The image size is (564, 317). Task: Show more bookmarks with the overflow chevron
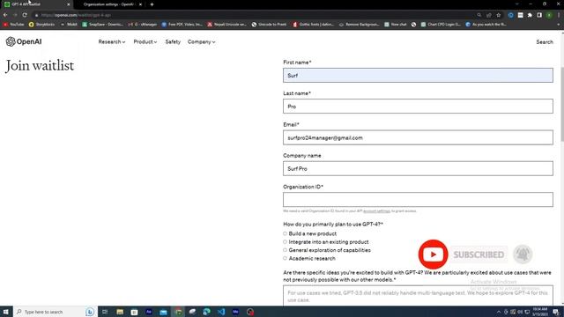point(559,25)
